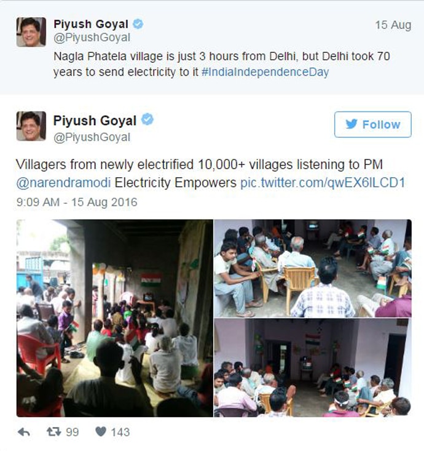Open Piyush Goyal avatar in main tweet

[x=31, y=126]
